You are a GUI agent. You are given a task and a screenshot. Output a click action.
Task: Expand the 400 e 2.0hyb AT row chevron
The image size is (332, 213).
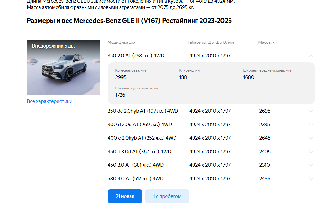(311, 138)
